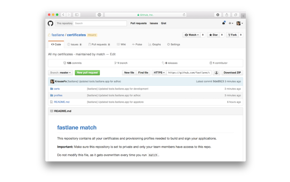Go forward with Safari's forward arrow

click(x=69, y=15)
